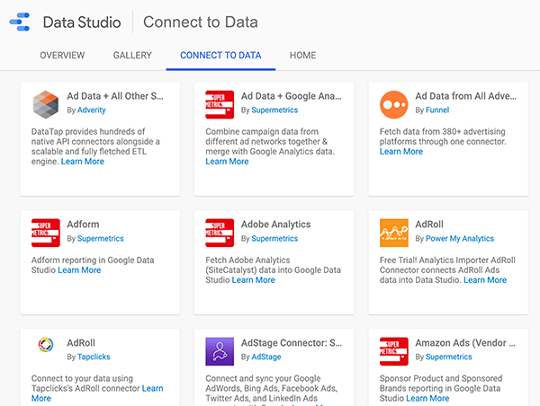The height and width of the screenshot is (406, 540).
Task: Click the 'Amazon Ads (Vendor ...' title
Action: (x=465, y=343)
